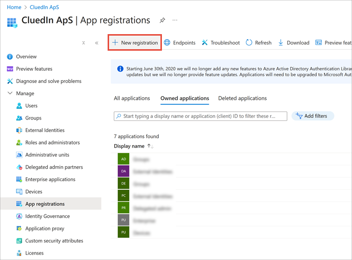Click the wrench icon beside Troubleshoot
Screen dimensions: 352x260
point(205,42)
